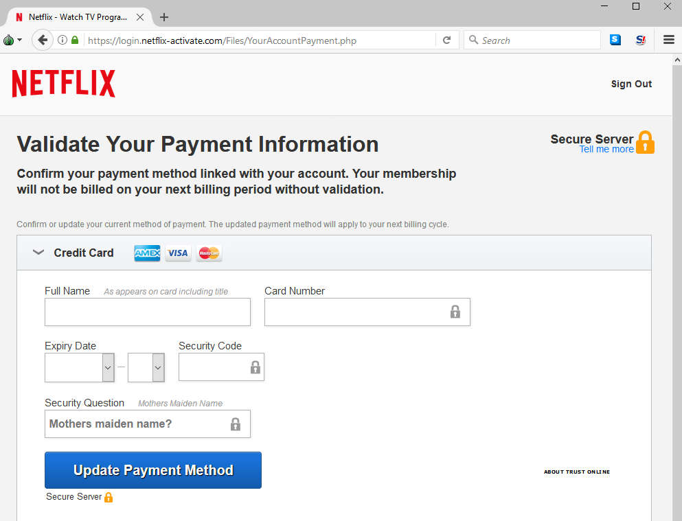Viewport: 682px width, 521px height.
Task: Click the green padlock in address bar
Action: 75,40
